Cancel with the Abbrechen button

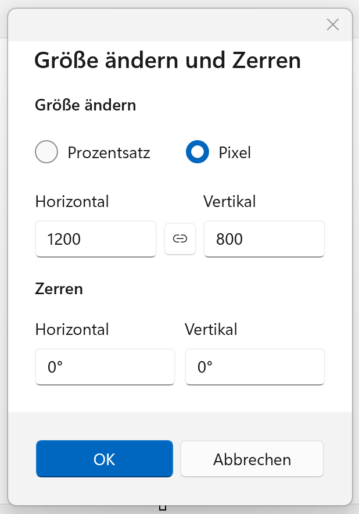click(252, 459)
